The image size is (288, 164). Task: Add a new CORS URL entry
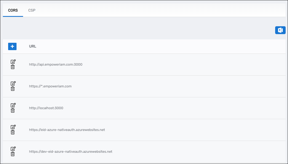pos(12,46)
